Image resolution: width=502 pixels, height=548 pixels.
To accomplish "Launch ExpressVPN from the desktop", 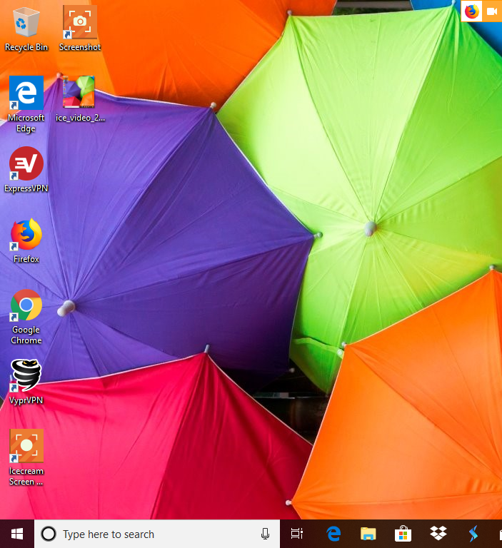I will click(x=26, y=163).
